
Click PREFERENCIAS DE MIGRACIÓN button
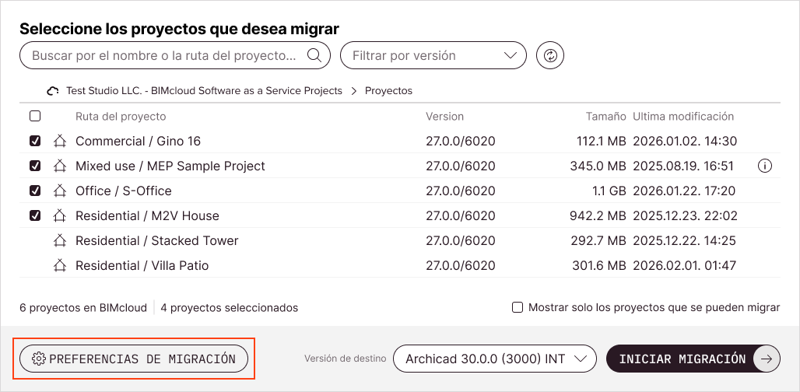coord(134,359)
